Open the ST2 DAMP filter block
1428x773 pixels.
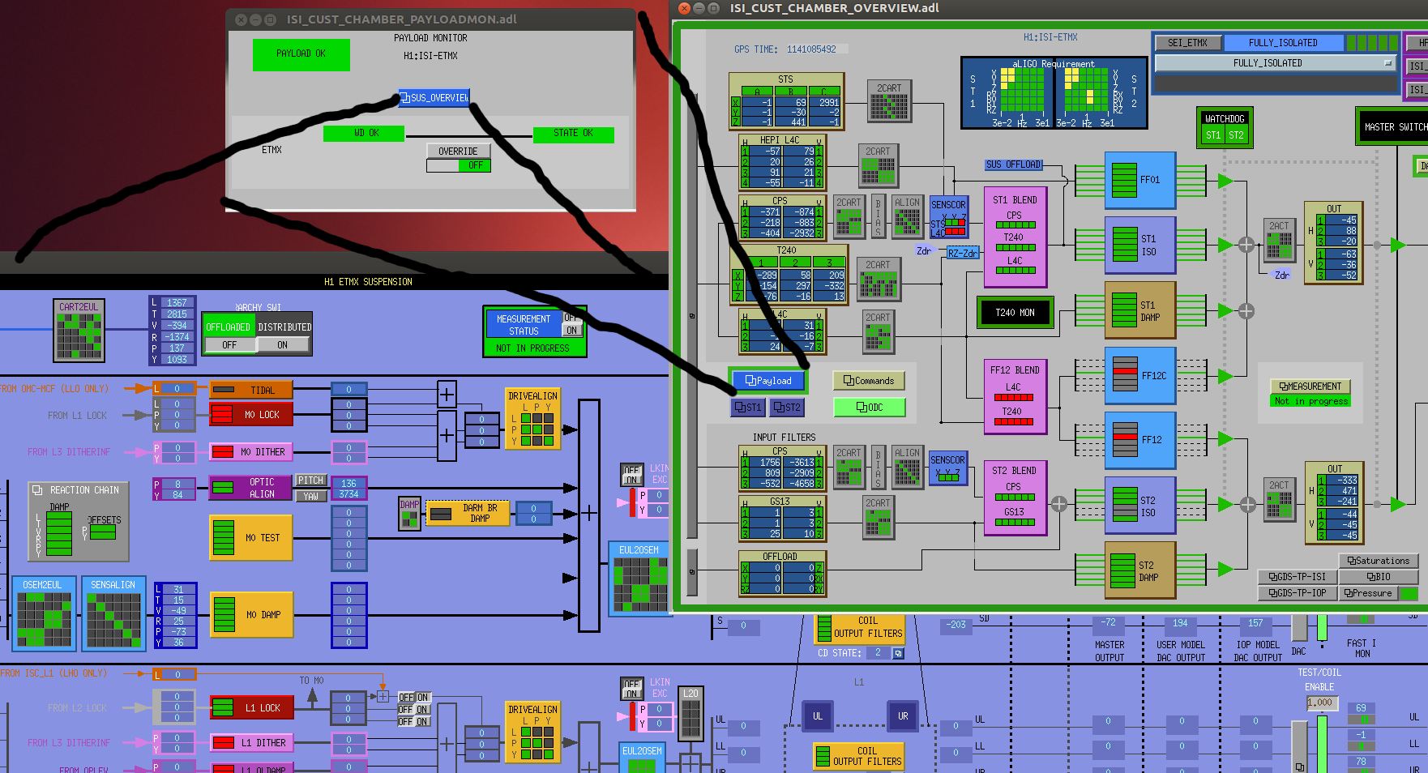1140,570
